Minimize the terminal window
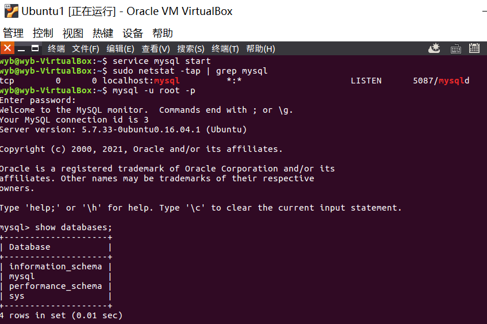Viewport: 487px width, 324px height. (x=21, y=49)
